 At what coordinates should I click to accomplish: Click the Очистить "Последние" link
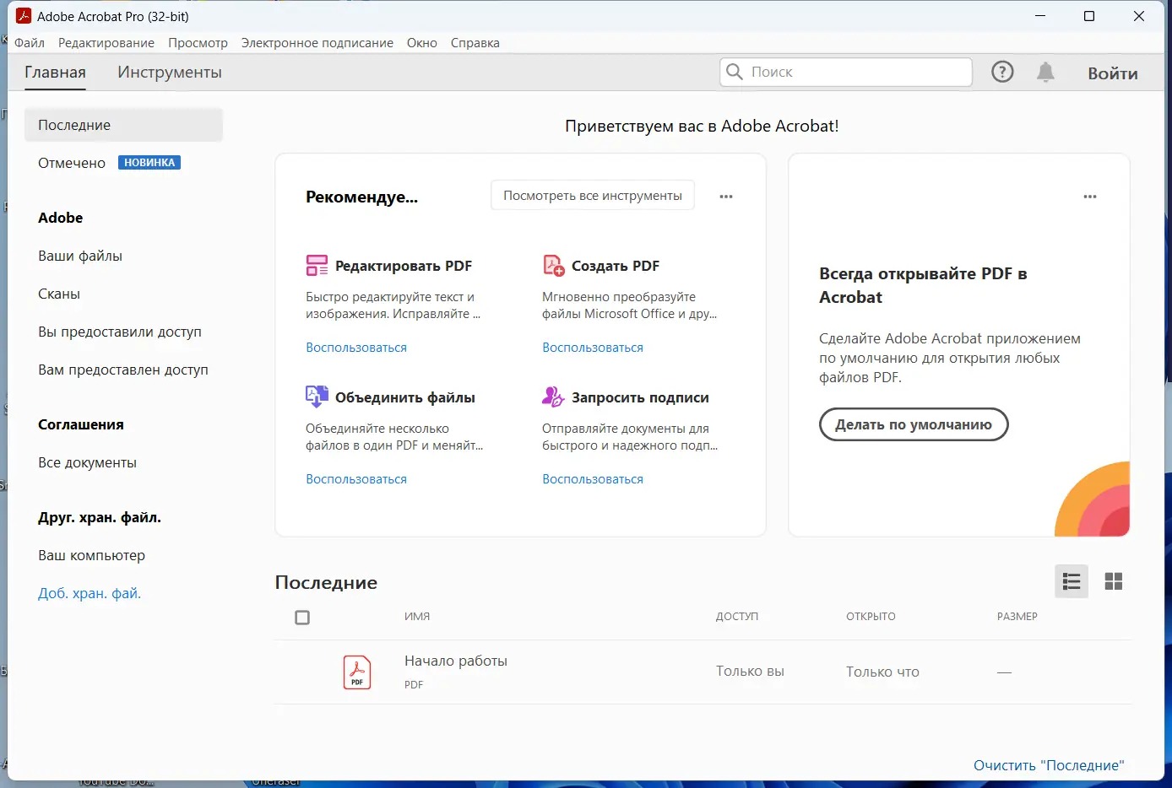coord(1049,765)
